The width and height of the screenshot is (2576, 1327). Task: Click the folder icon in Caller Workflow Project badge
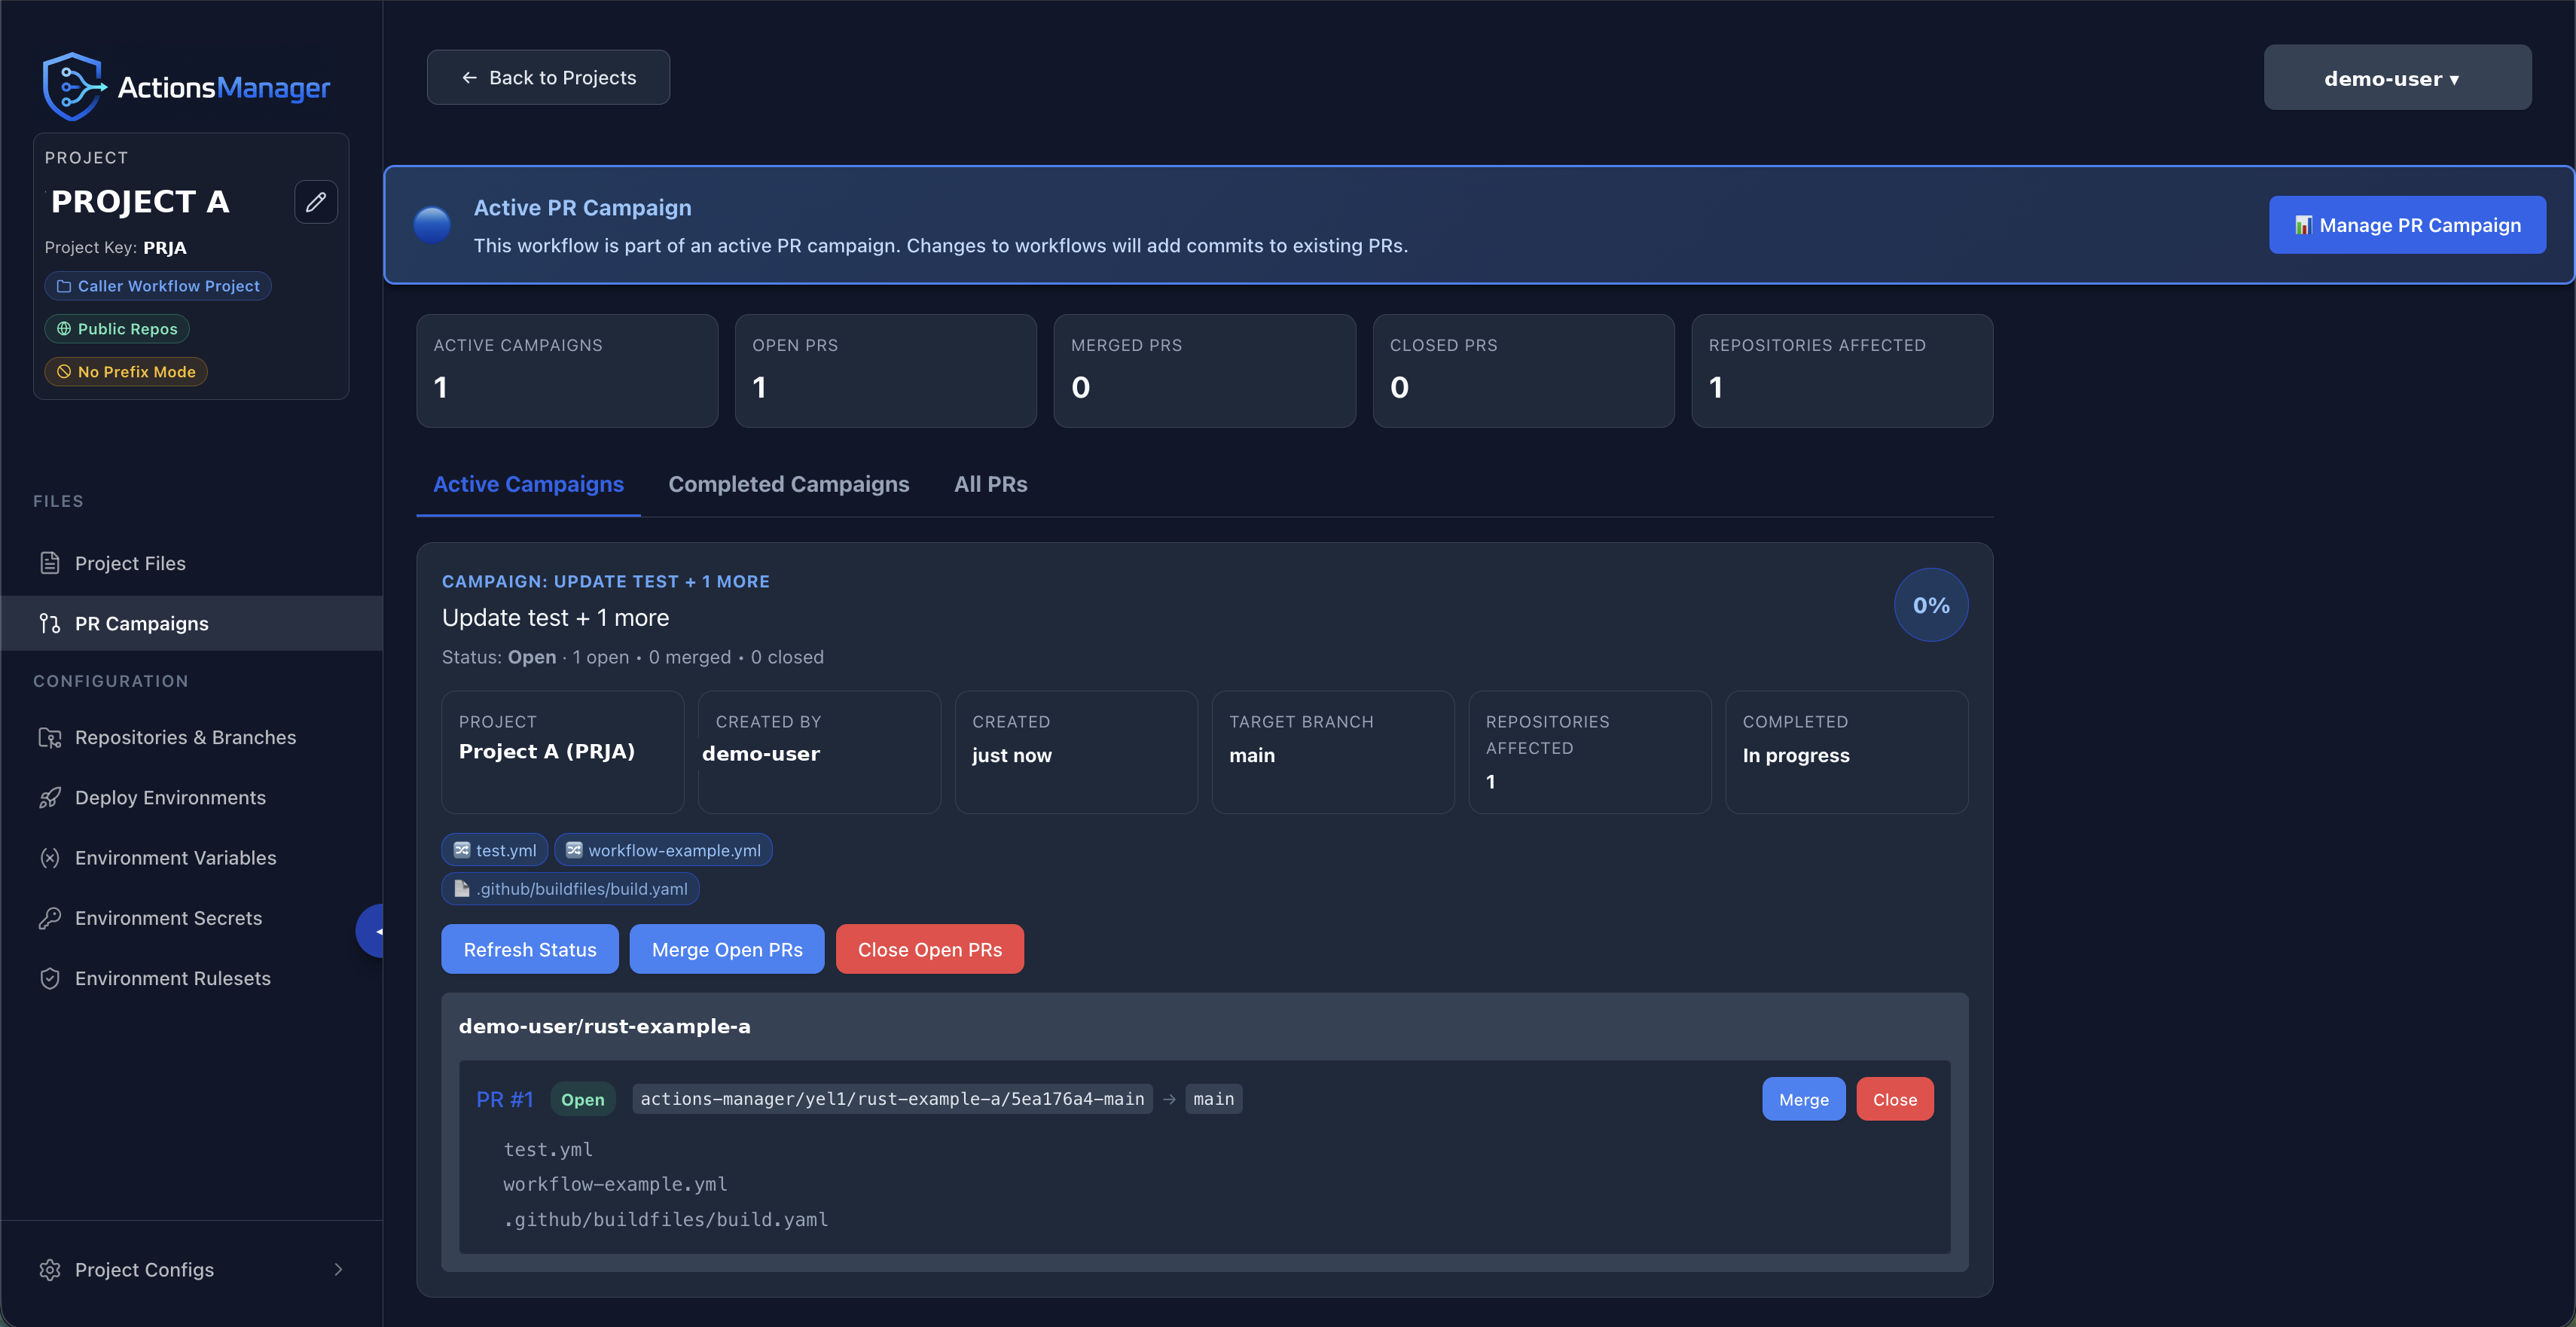point(64,286)
